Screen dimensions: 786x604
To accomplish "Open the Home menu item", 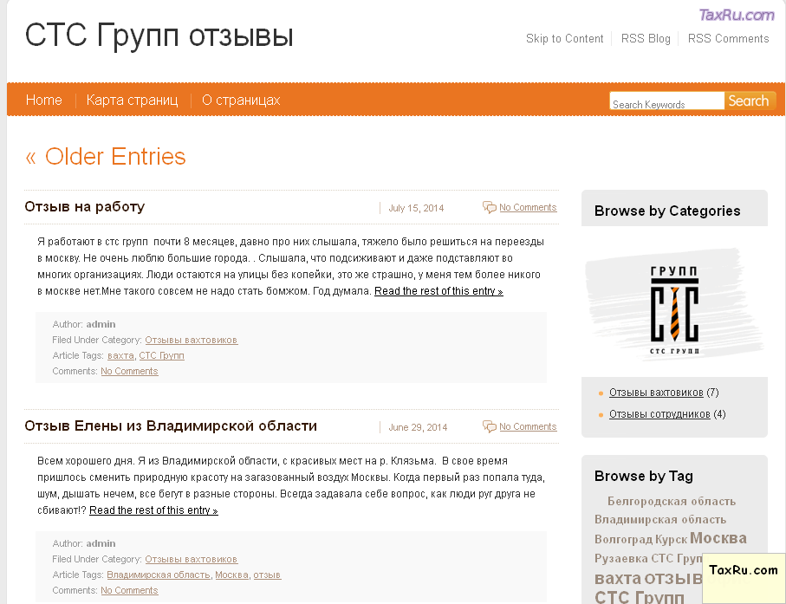I will coord(44,101).
